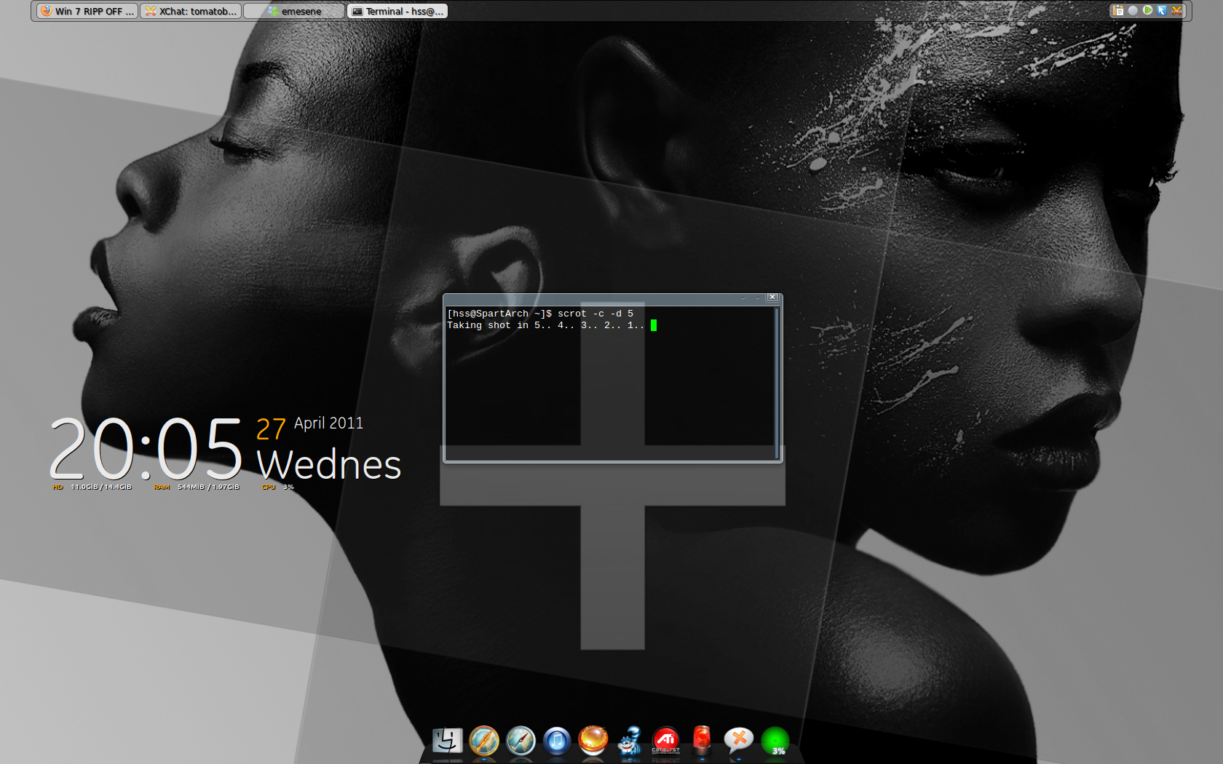Click the blue cursor arrow tray icon
Image resolution: width=1223 pixels, height=764 pixels.
(x=1162, y=11)
